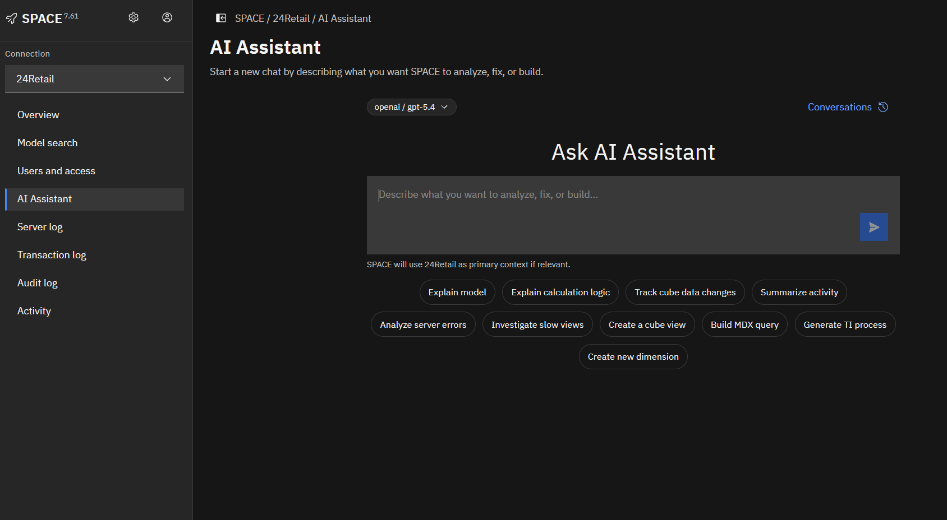Viewport: 947px width, 520px height.
Task: Pick the Analyze server errors suggestion
Action: pos(423,324)
